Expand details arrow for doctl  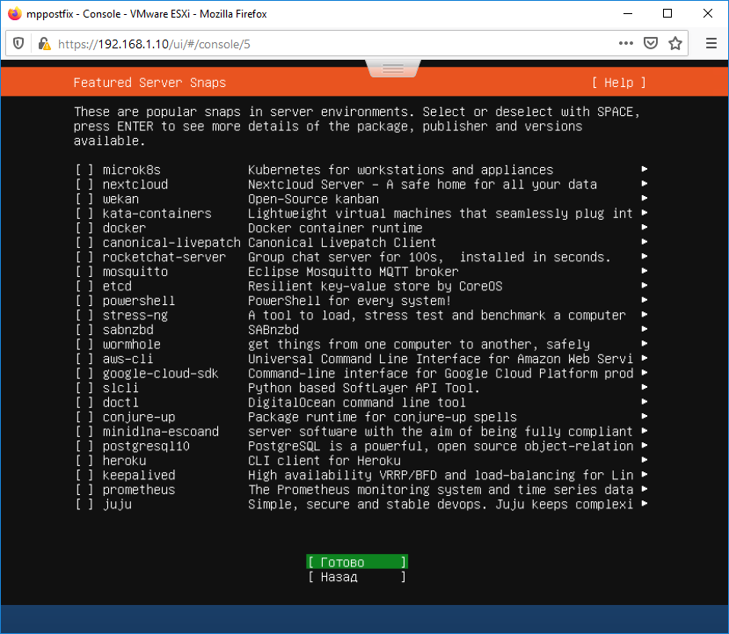[645, 402]
